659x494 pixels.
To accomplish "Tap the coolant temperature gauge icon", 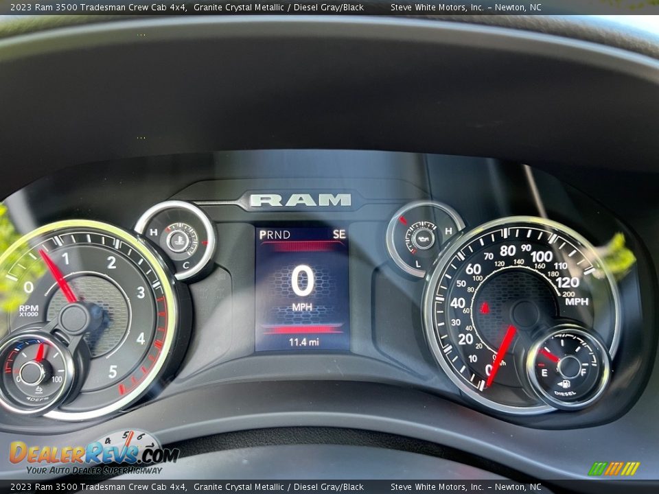I will pos(178,241).
